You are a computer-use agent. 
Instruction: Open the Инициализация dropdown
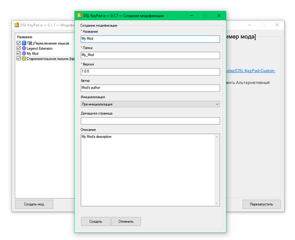click(x=150, y=104)
